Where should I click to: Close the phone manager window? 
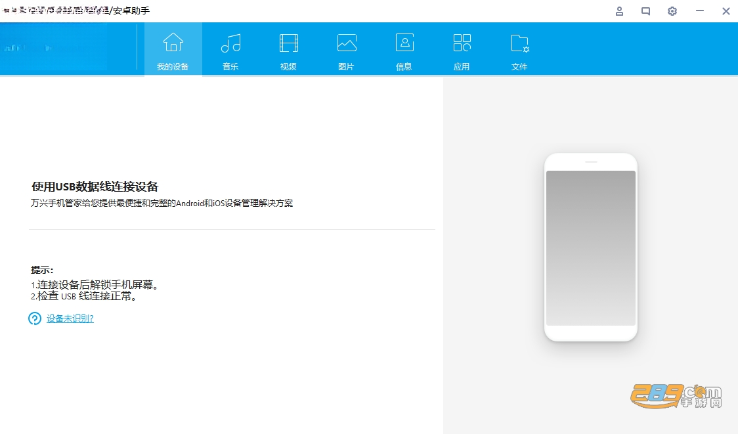[726, 11]
